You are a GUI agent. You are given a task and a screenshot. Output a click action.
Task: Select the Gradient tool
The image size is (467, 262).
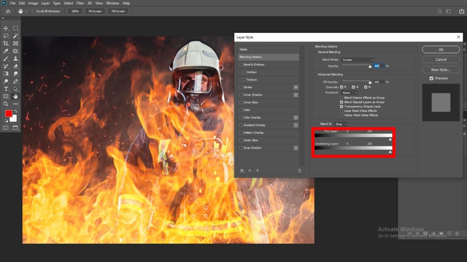[5, 74]
